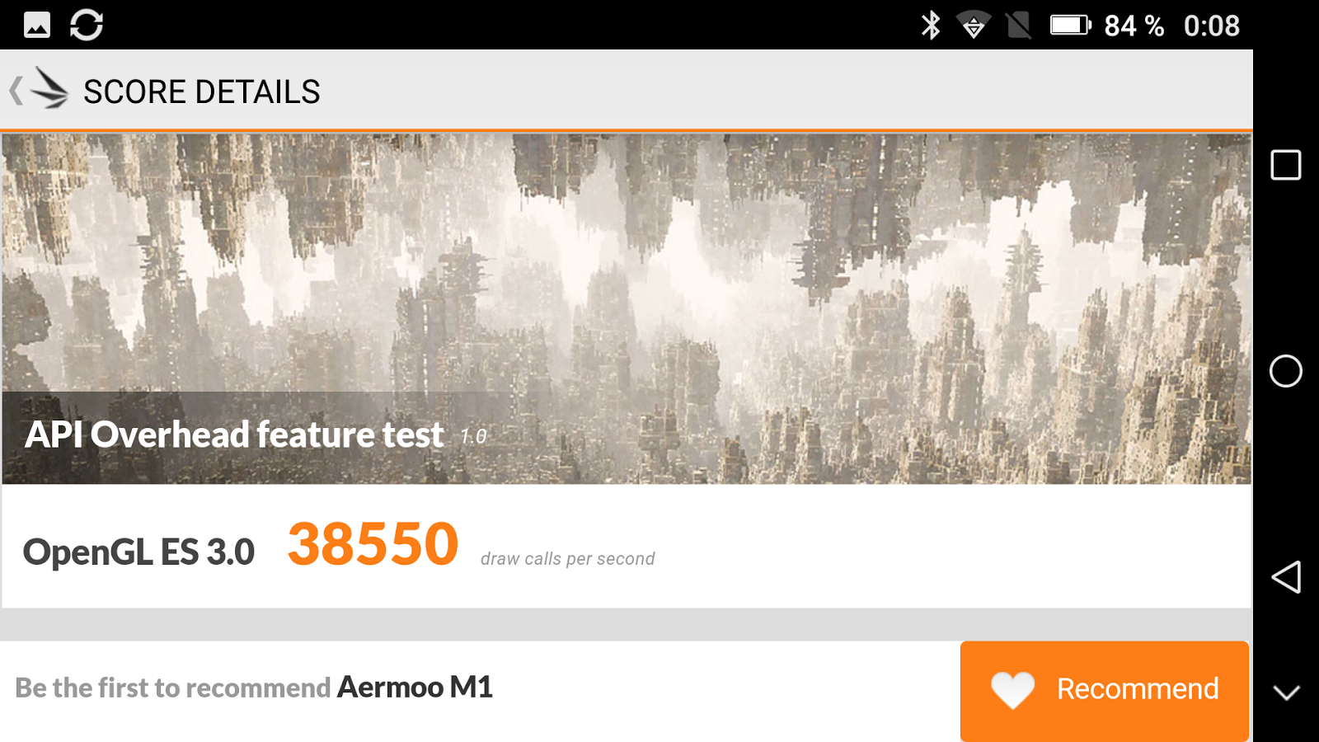Tap the Bluetooth status icon

coord(931,26)
